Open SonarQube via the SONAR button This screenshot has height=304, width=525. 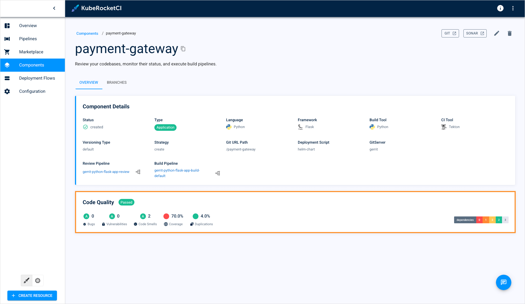point(475,33)
